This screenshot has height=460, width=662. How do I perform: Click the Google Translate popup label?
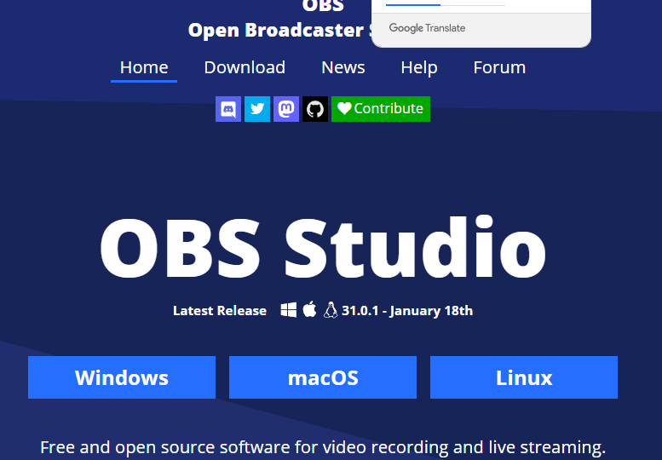(427, 28)
